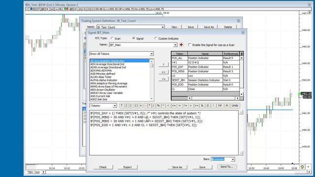Click the question mark help button
315x177 pixels.
[163, 64]
